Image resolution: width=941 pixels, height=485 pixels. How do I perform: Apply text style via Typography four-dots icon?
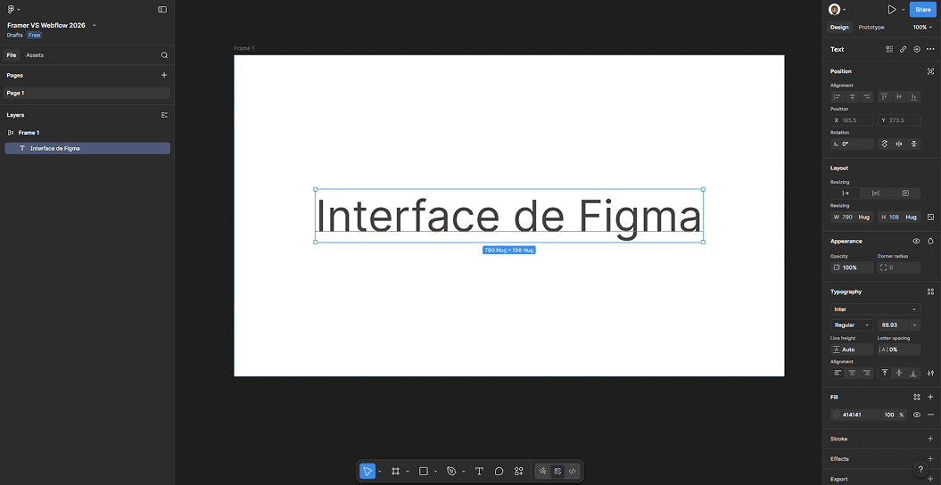(931, 292)
